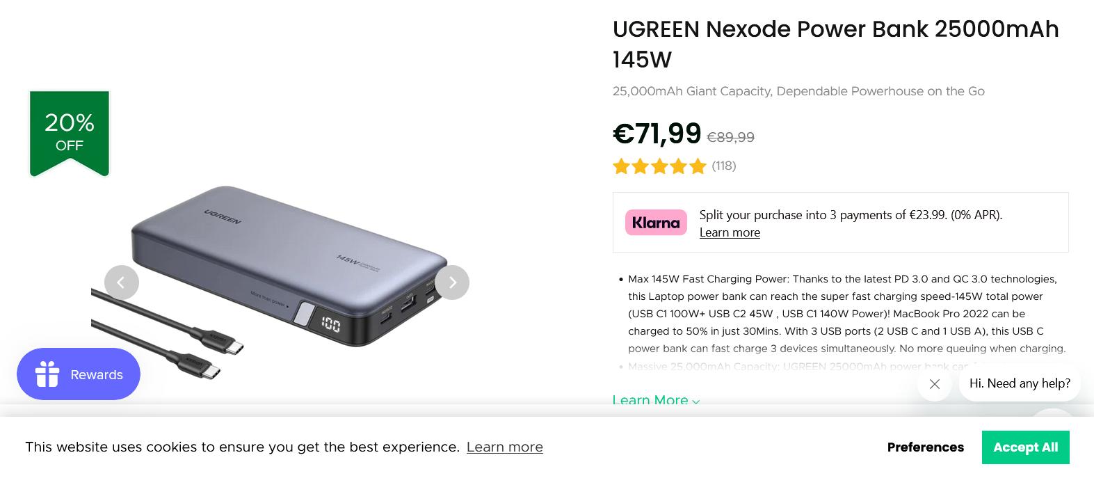This screenshot has height=478, width=1094.
Task: Open the 'Hi. Need any help?' chat message
Action: point(1020,383)
